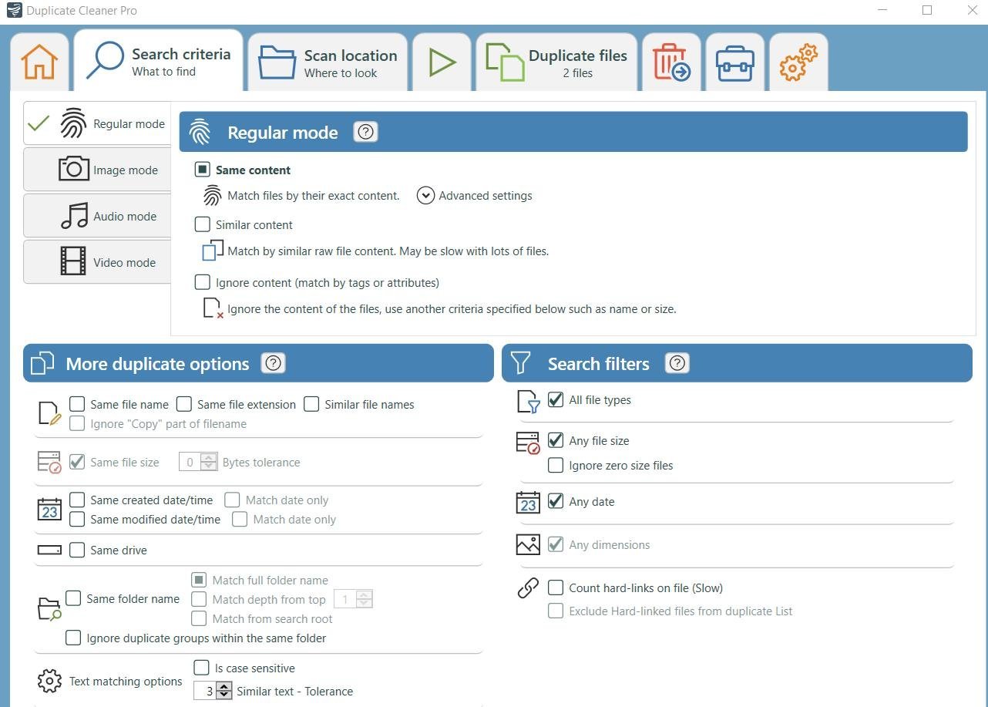Click the fingerprint icon in Regular mode header
The image size is (988, 707).
point(200,132)
